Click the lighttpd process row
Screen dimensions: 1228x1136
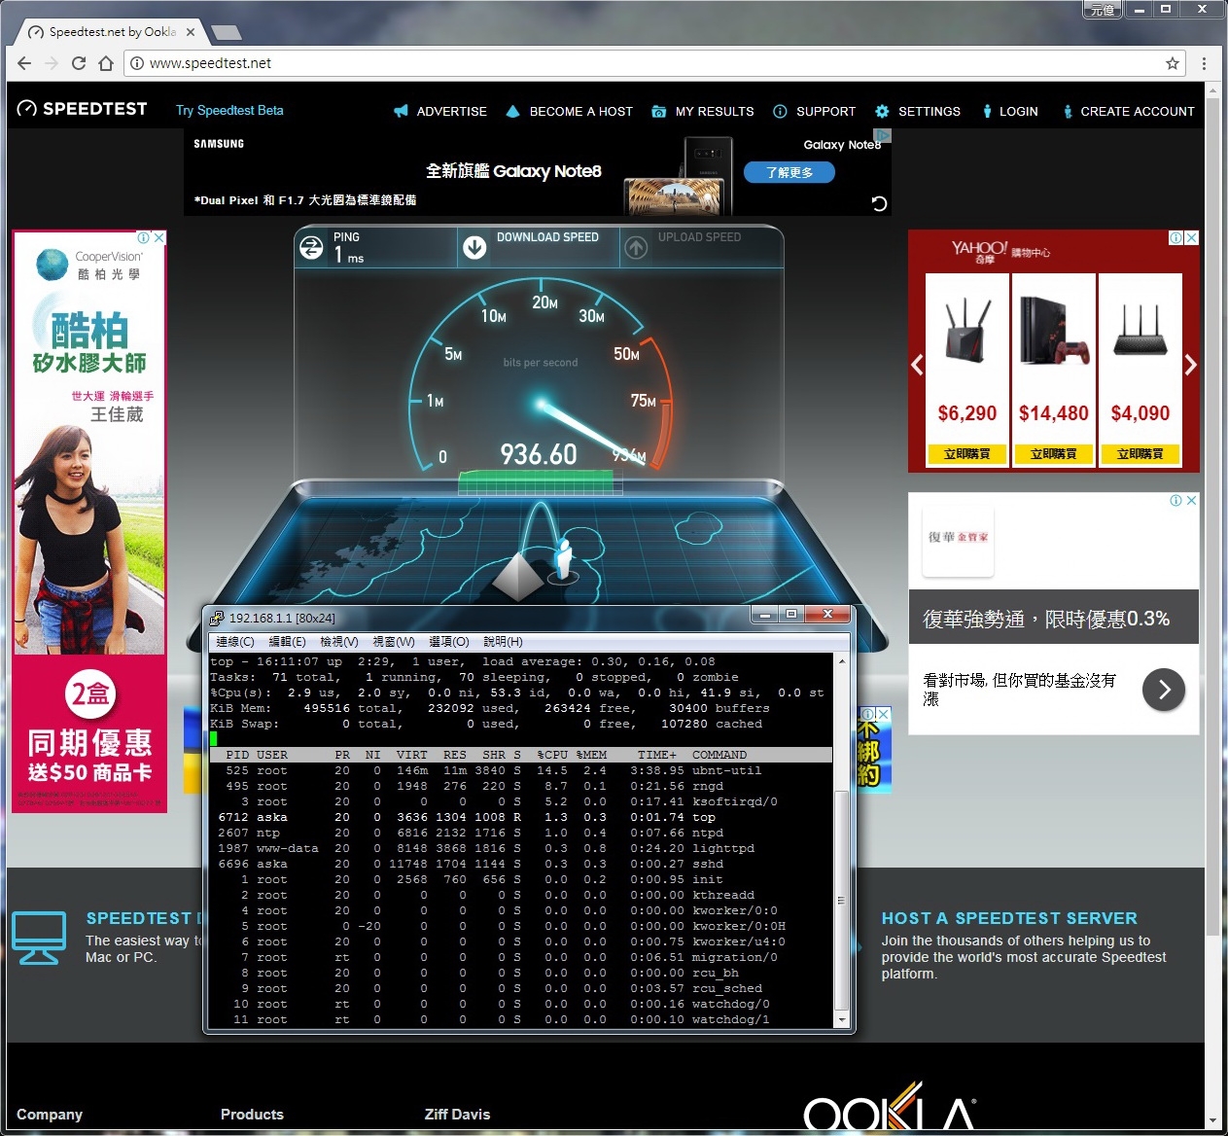(x=520, y=848)
